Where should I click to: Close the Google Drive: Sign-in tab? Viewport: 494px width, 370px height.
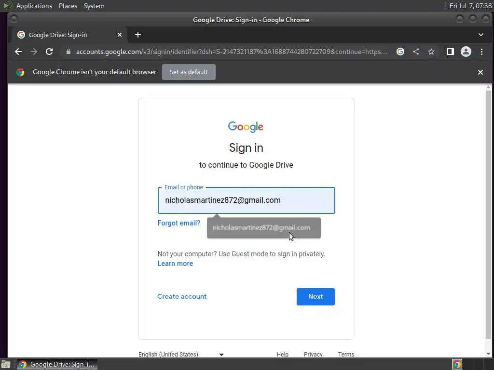coord(120,35)
